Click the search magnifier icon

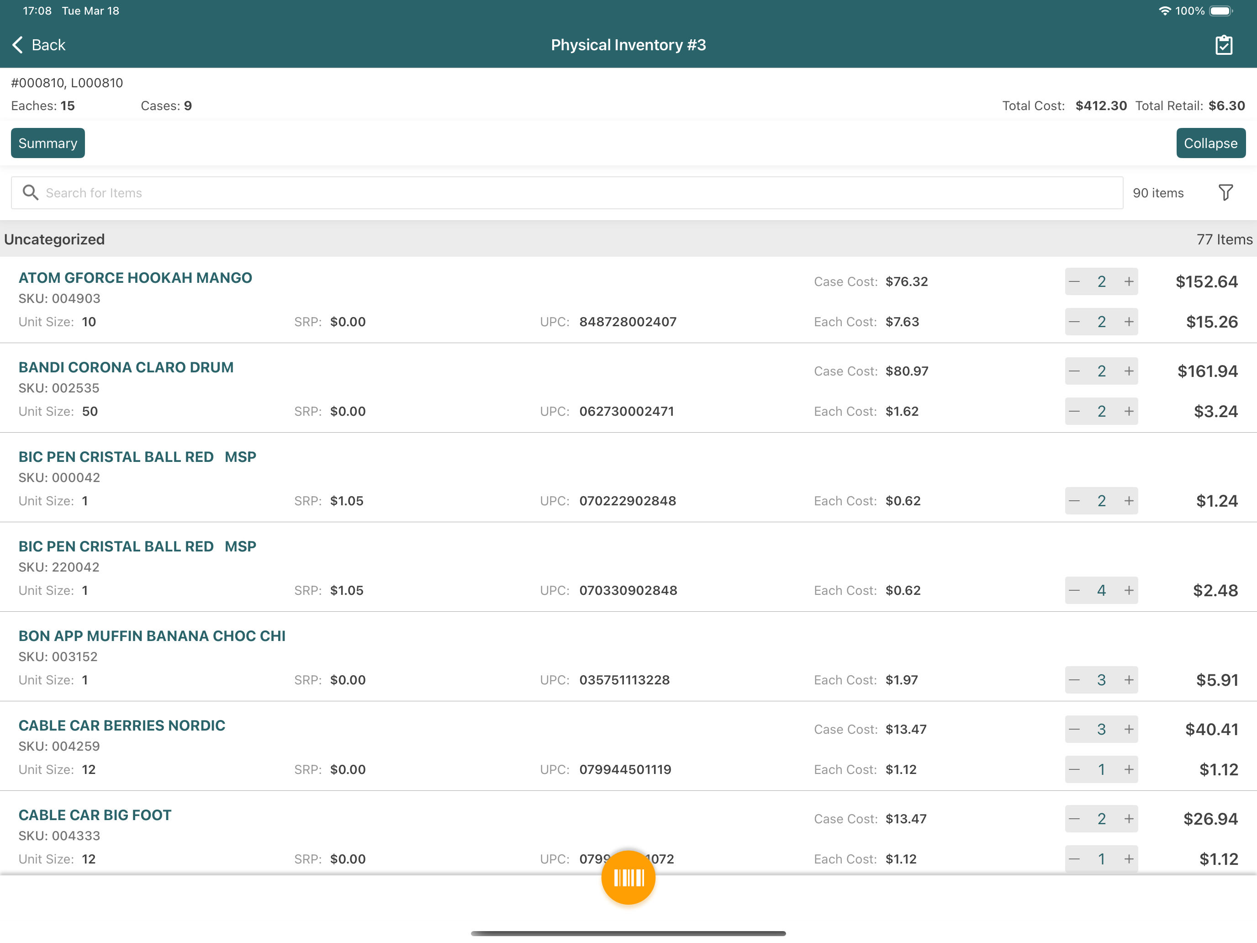(30, 193)
